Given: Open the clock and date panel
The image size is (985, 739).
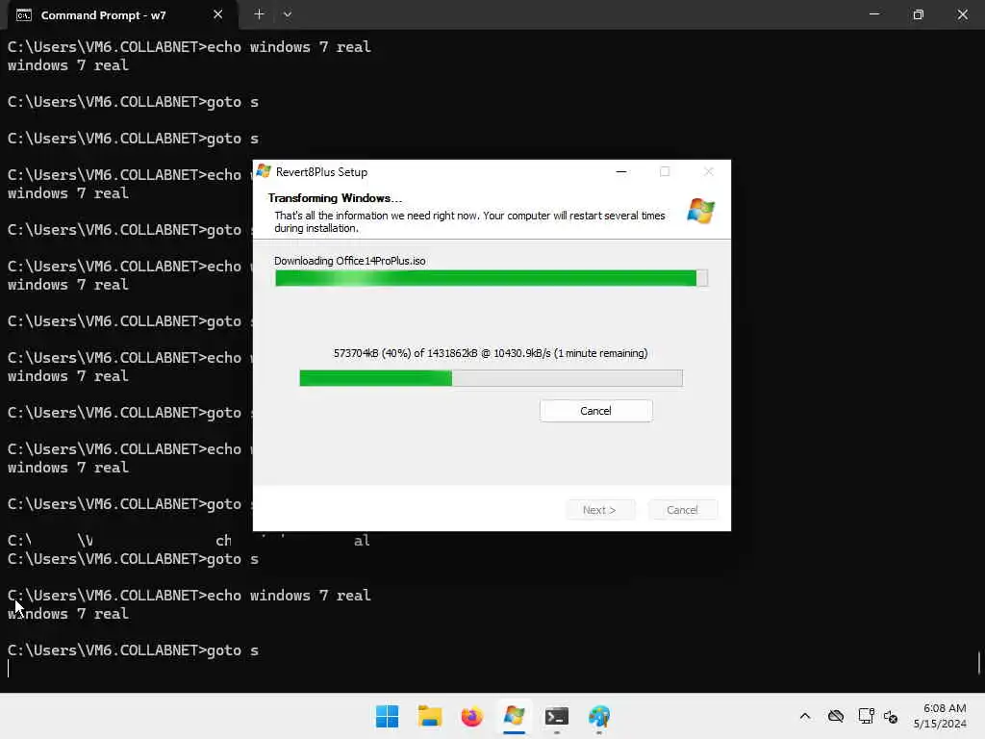Looking at the screenshot, I should pyautogui.click(x=940, y=716).
